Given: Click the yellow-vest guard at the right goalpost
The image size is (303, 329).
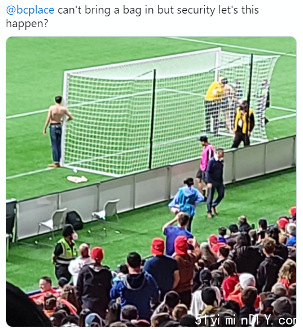Looking at the screenshot, I should pyautogui.click(x=243, y=124).
